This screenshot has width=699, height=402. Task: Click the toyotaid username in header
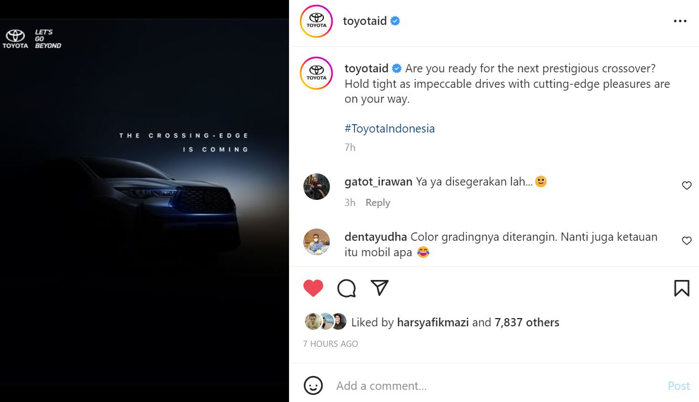point(365,22)
